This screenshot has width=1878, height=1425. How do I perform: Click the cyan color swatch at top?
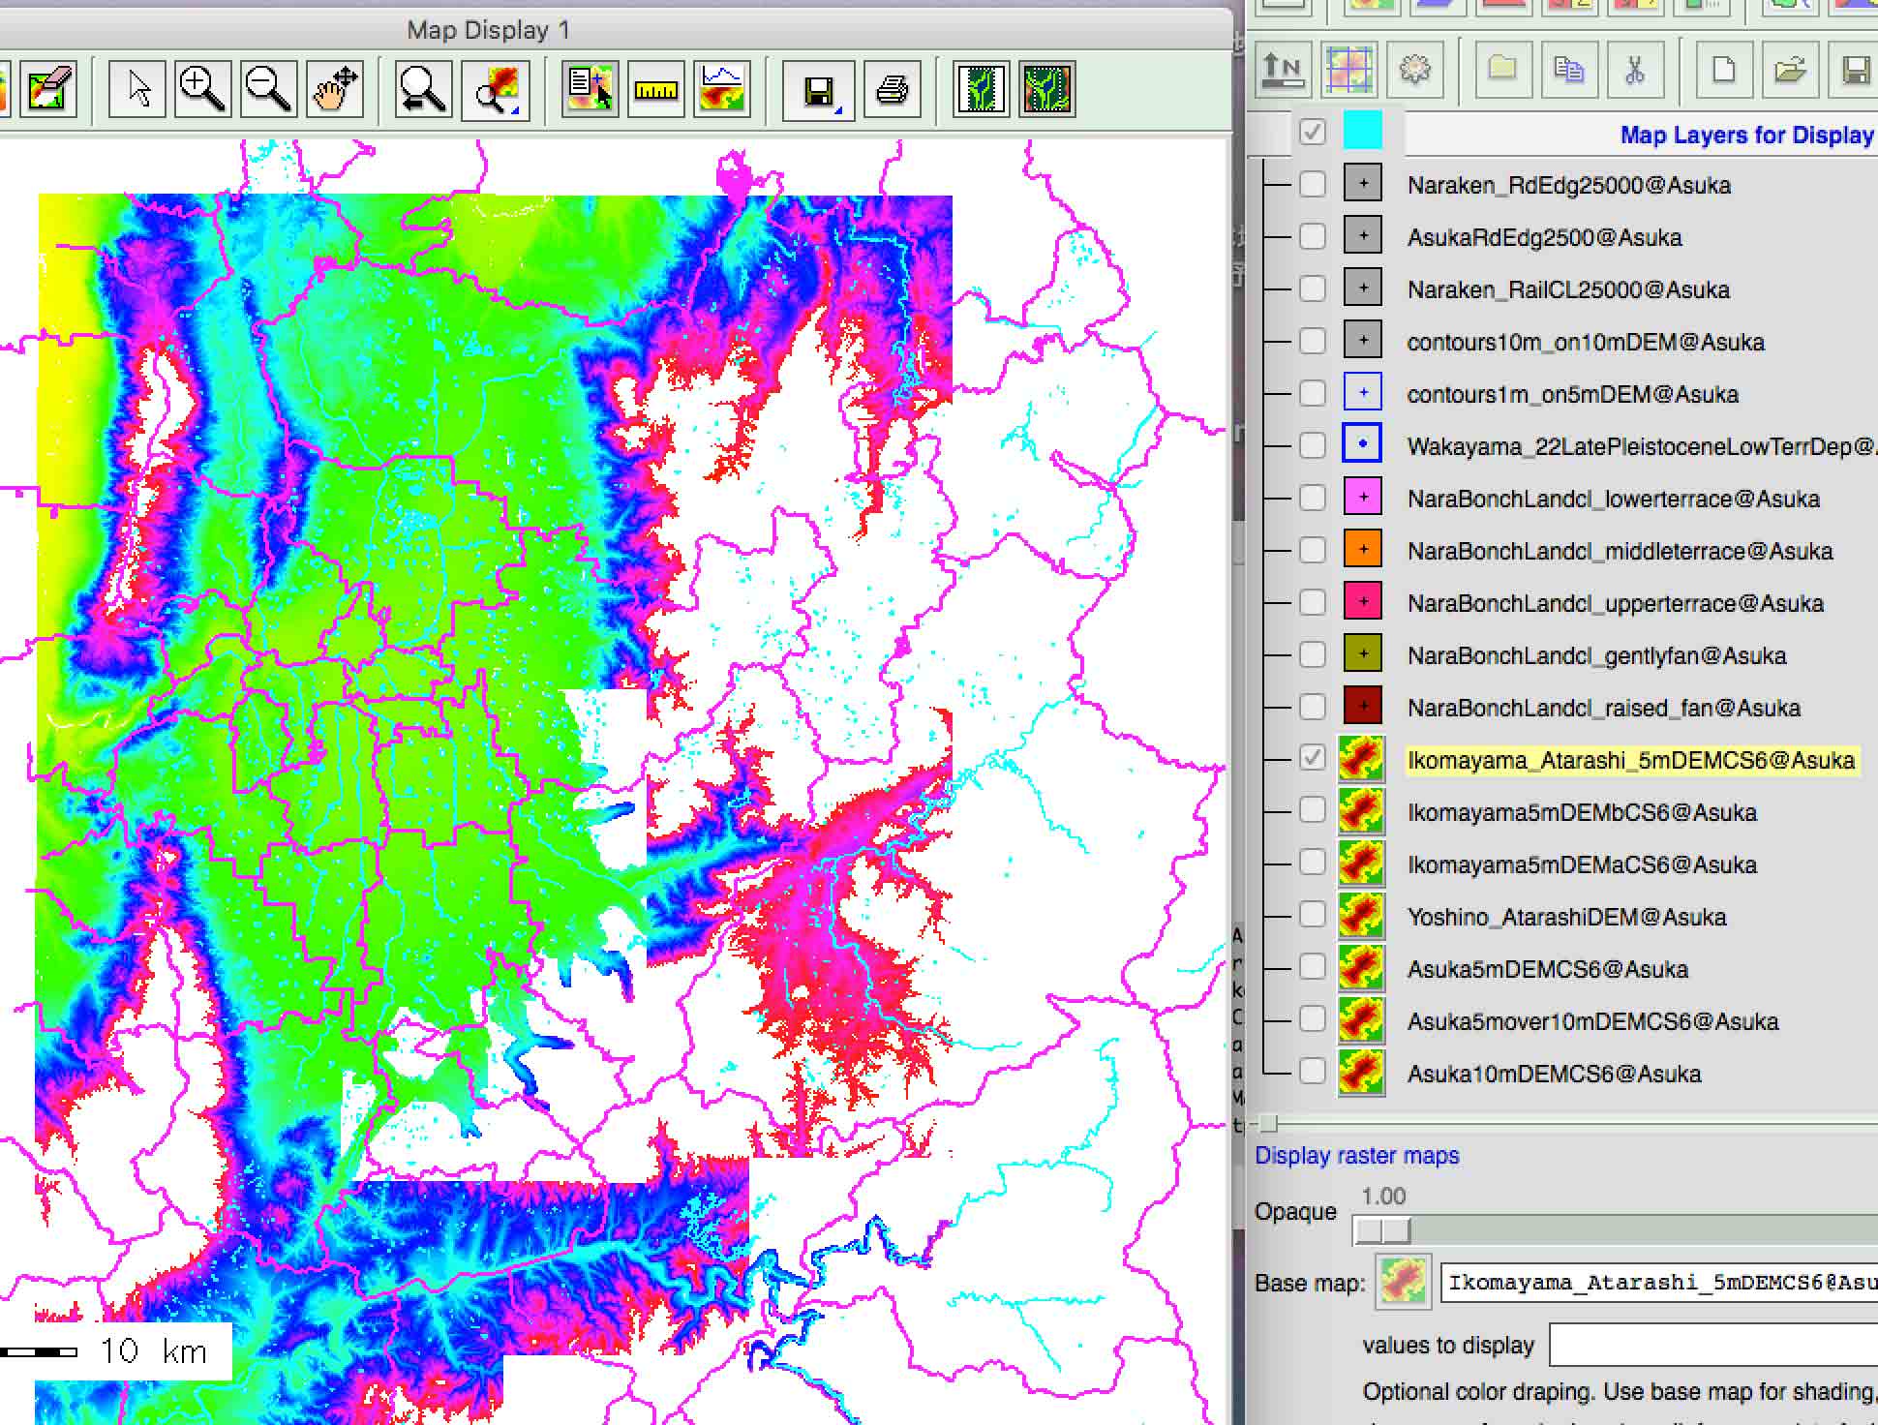click(1362, 130)
